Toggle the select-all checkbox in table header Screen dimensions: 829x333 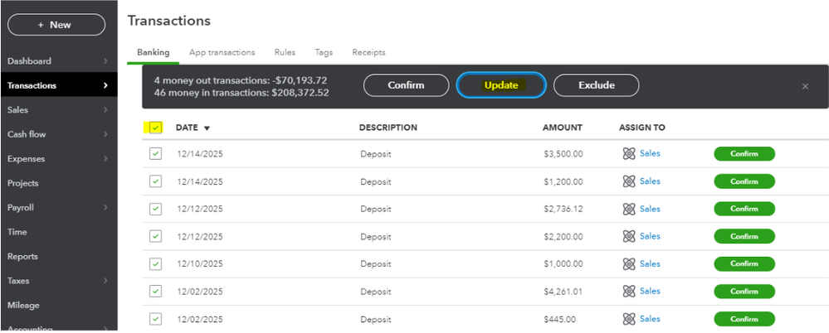click(x=155, y=128)
